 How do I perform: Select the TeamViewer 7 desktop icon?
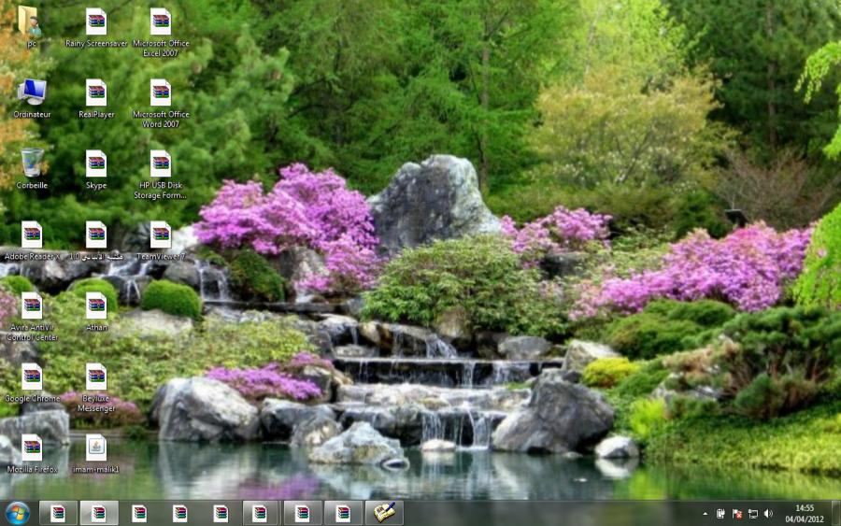161,235
